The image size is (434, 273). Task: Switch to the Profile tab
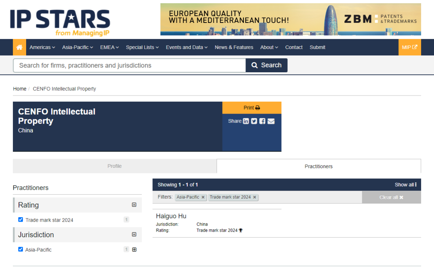coord(115,166)
